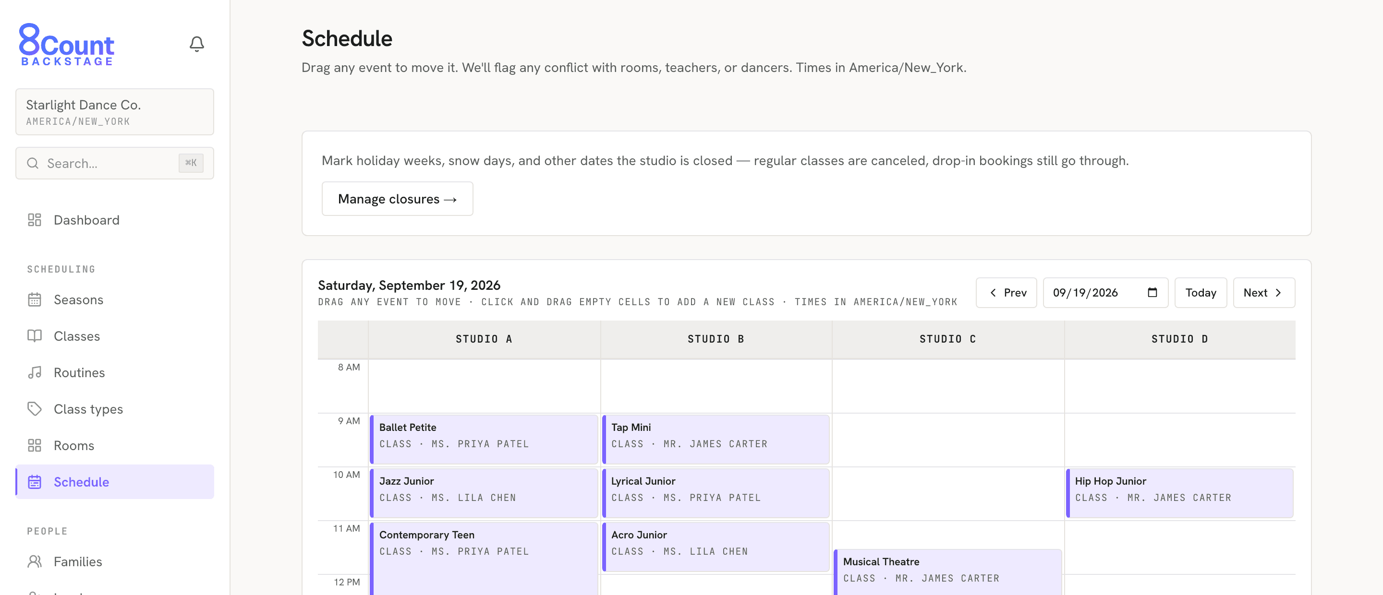The height and width of the screenshot is (595, 1383).
Task: Click the 8 AM time label
Action: (x=349, y=367)
